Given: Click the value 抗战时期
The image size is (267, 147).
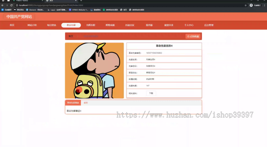Looking at the screenshot, I should click(150, 79).
